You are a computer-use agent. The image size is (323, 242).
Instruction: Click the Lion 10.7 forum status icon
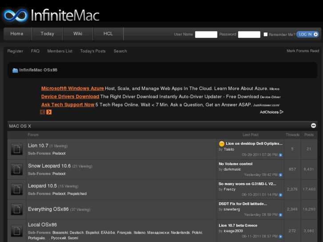click(16, 149)
